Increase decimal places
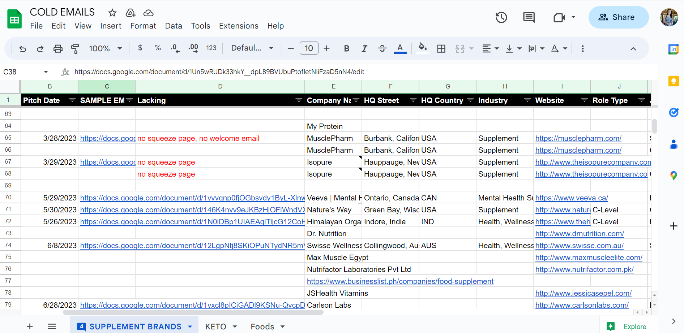684x333 pixels. (x=193, y=48)
